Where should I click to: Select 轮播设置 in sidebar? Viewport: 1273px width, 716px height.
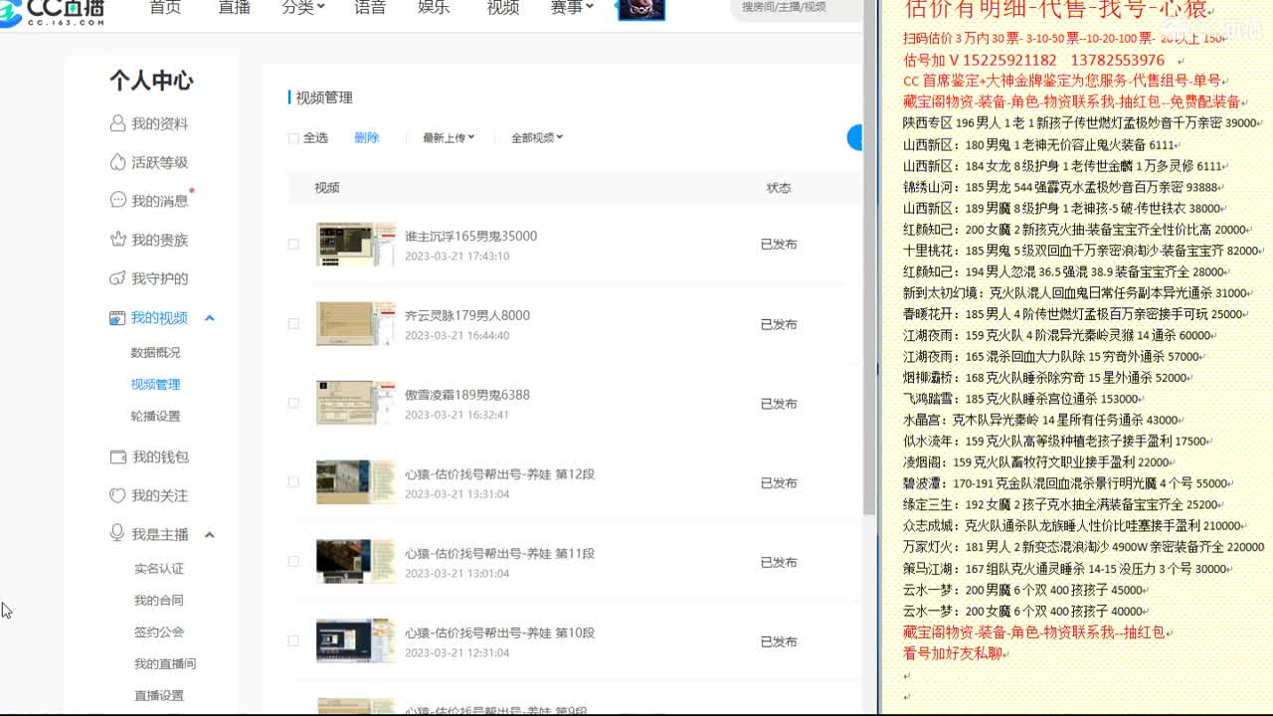pos(156,417)
